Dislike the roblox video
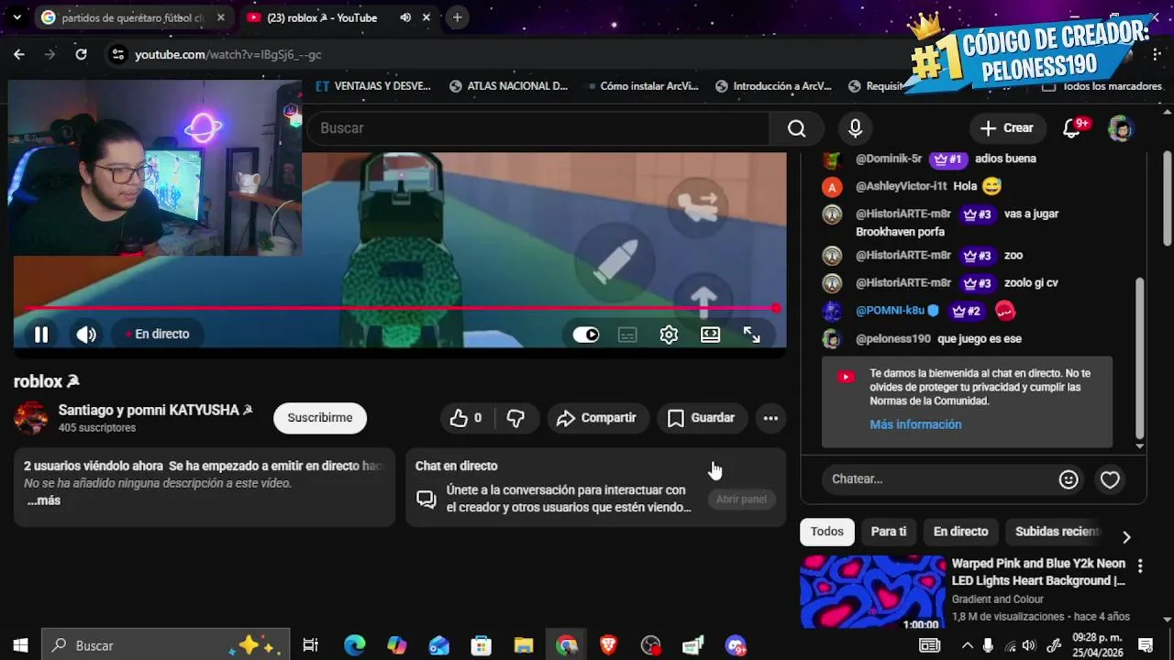This screenshot has height=660, width=1174. (515, 418)
